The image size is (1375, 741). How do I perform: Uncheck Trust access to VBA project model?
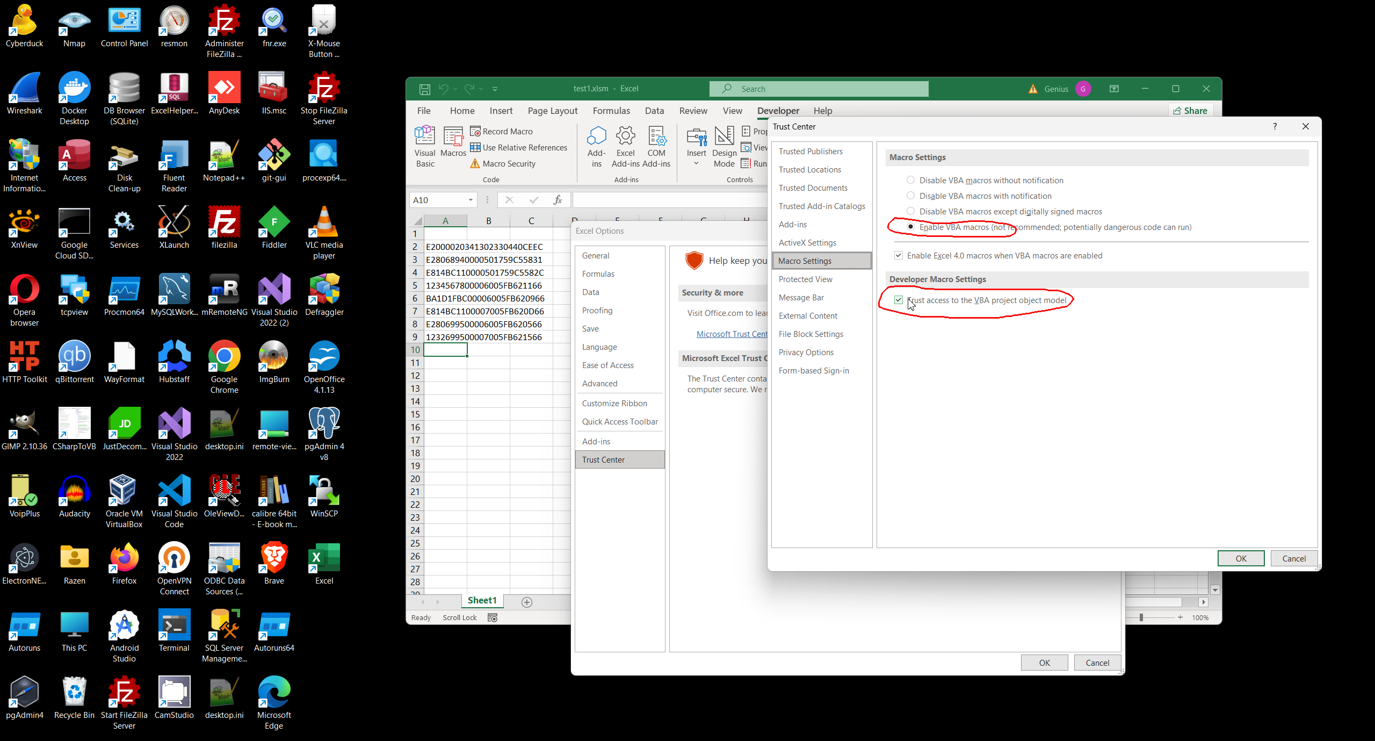(899, 300)
